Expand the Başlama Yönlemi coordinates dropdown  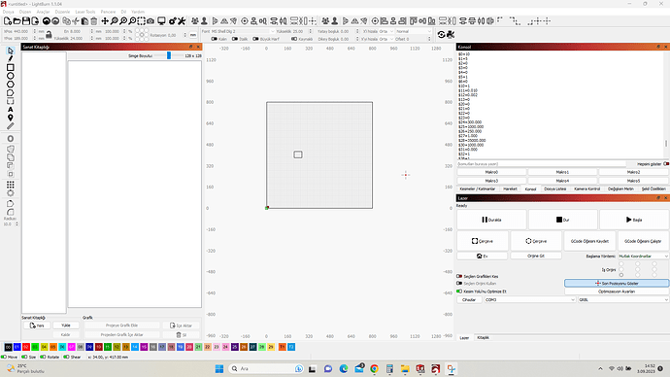(x=643, y=257)
